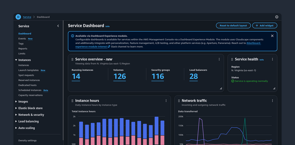The height and width of the screenshot is (145, 295).
Task: Click the Add widget button
Action: point(265,25)
